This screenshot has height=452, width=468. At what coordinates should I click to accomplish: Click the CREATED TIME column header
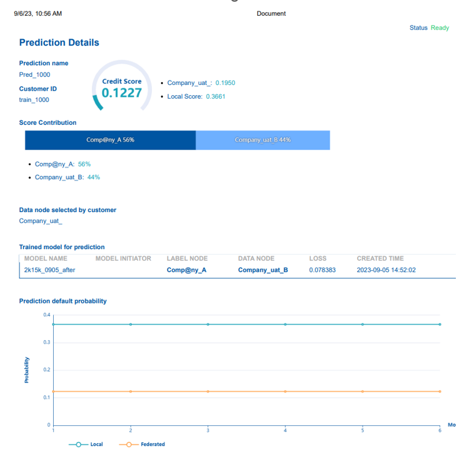[380, 258]
